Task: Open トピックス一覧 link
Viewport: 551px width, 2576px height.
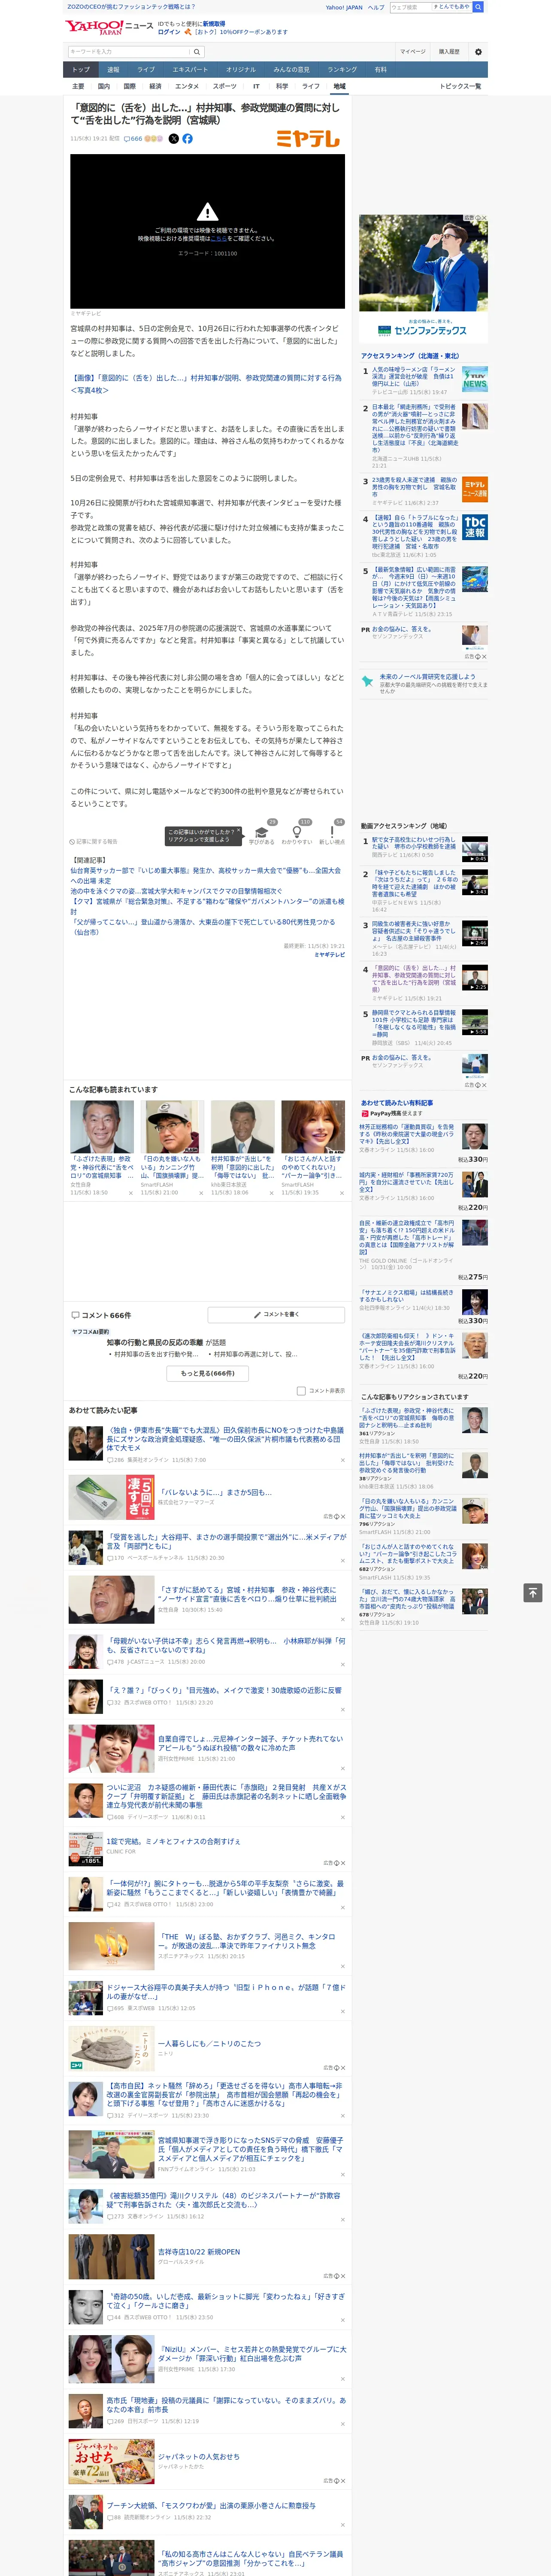Action: click(460, 86)
